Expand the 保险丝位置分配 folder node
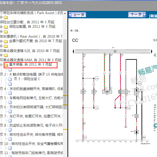Image resolution: width=157 pixels, height=157 pixels. [1, 17]
